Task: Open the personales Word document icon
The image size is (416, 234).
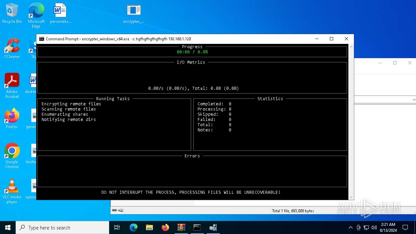Action: [60, 14]
